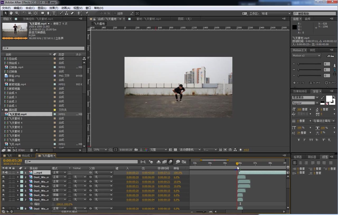Click the BLEND button in Motion panel
This screenshot has width=338, height=215.
(314, 83)
